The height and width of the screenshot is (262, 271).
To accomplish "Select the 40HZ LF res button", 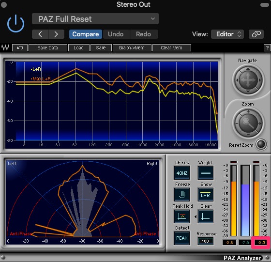I will pyautogui.click(x=182, y=173).
